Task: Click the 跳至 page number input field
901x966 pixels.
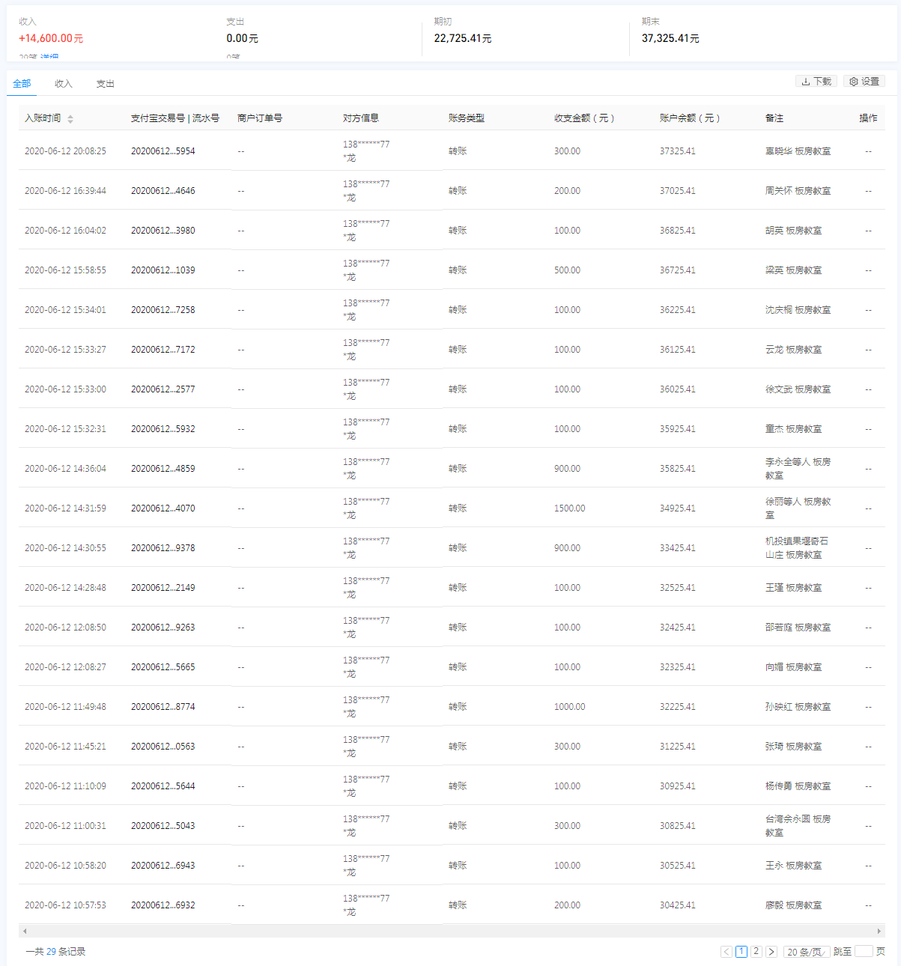Action: click(x=864, y=952)
